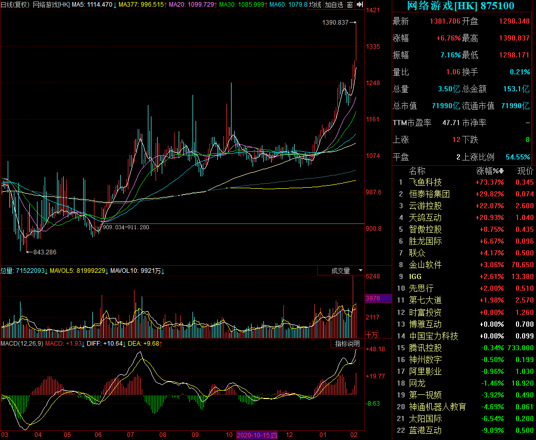Click the MAVOL5: 81999229 volume label
This screenshot has height=440, width=536.
[x=79, y=271]
